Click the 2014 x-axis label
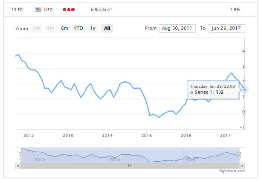 click(107, 135)
